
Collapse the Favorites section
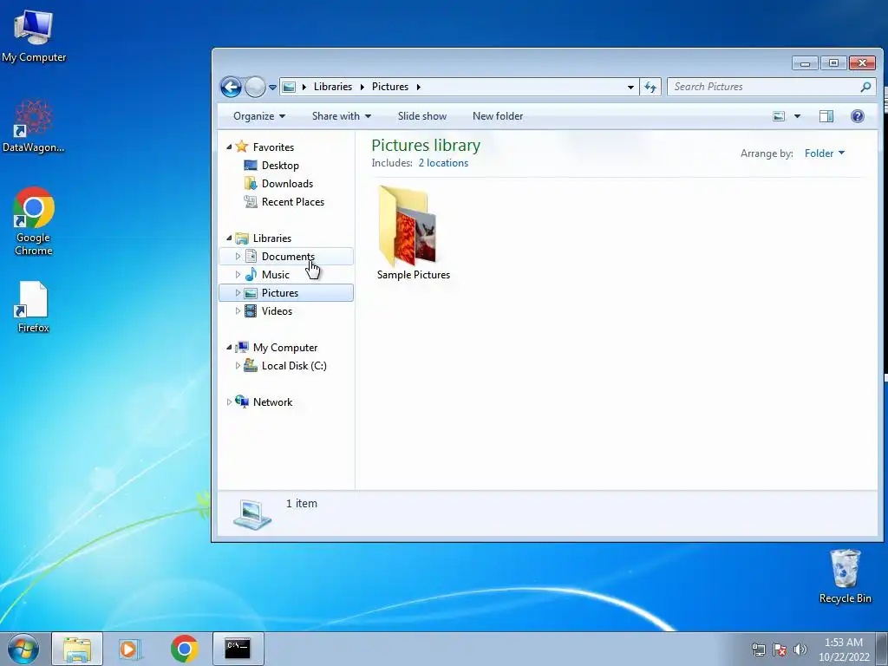(x=229, y=147)
